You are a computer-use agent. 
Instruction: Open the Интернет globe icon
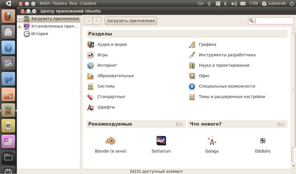pos(91,65)
